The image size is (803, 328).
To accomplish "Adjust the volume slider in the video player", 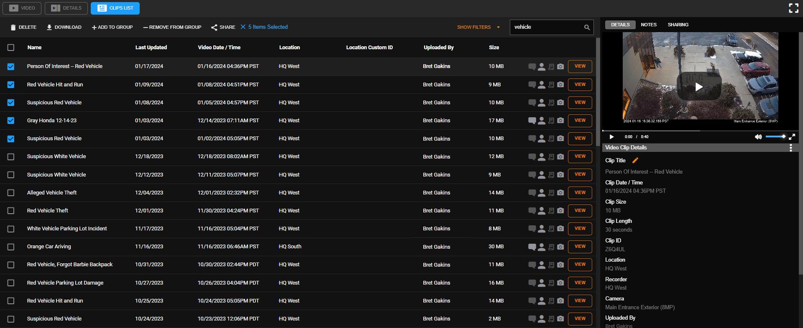I will [x=775, y=137].
